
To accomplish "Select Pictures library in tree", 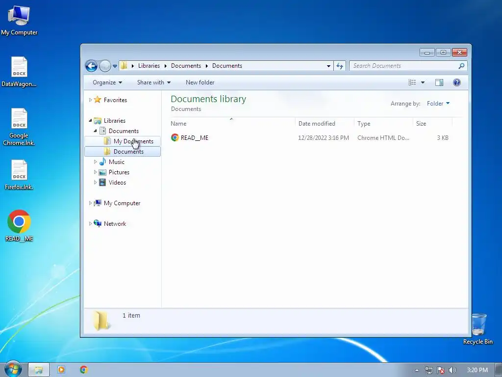I will pyautogui.click(x=119, y=172).
